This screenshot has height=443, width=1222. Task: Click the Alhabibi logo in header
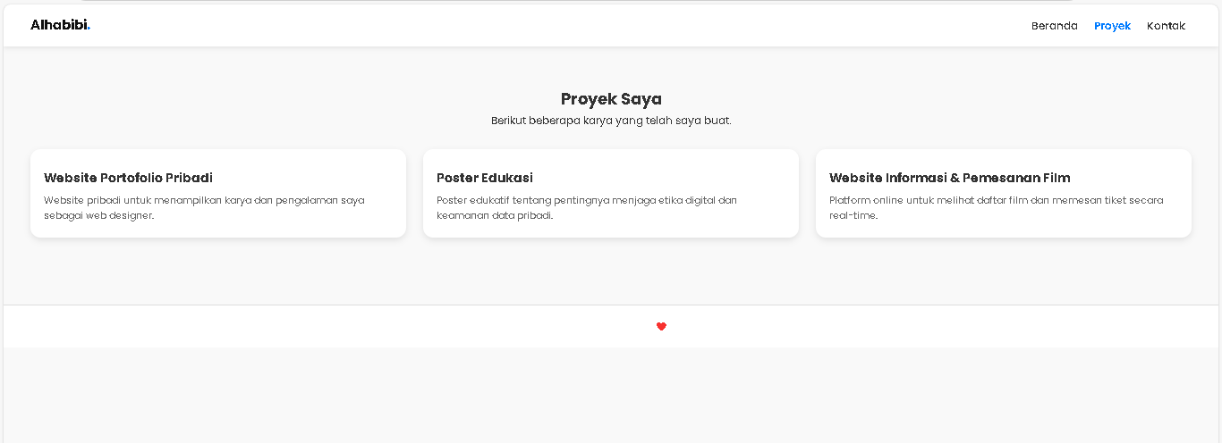click(60, 25)
